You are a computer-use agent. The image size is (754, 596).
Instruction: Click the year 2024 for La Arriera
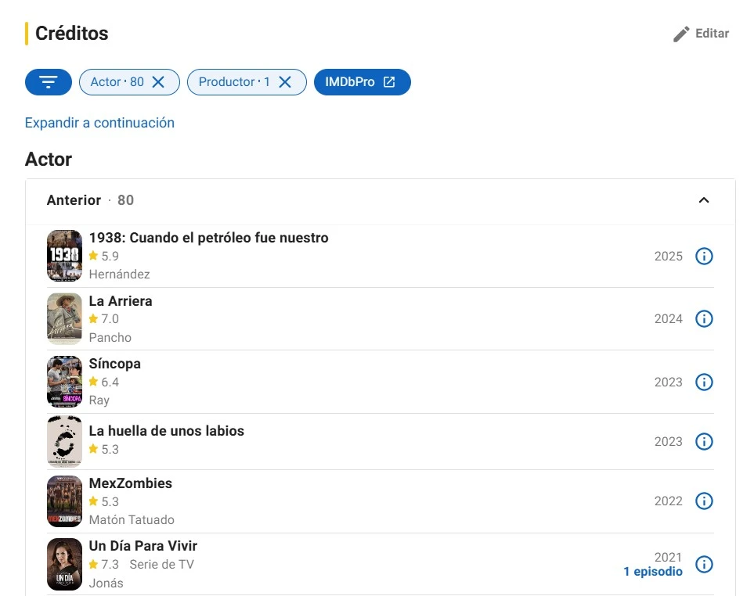(669, 319)
